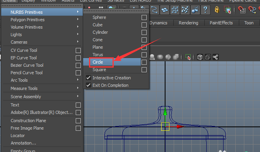Open Cube option box
The image size is (260, 152).
(x=144, y=25)
